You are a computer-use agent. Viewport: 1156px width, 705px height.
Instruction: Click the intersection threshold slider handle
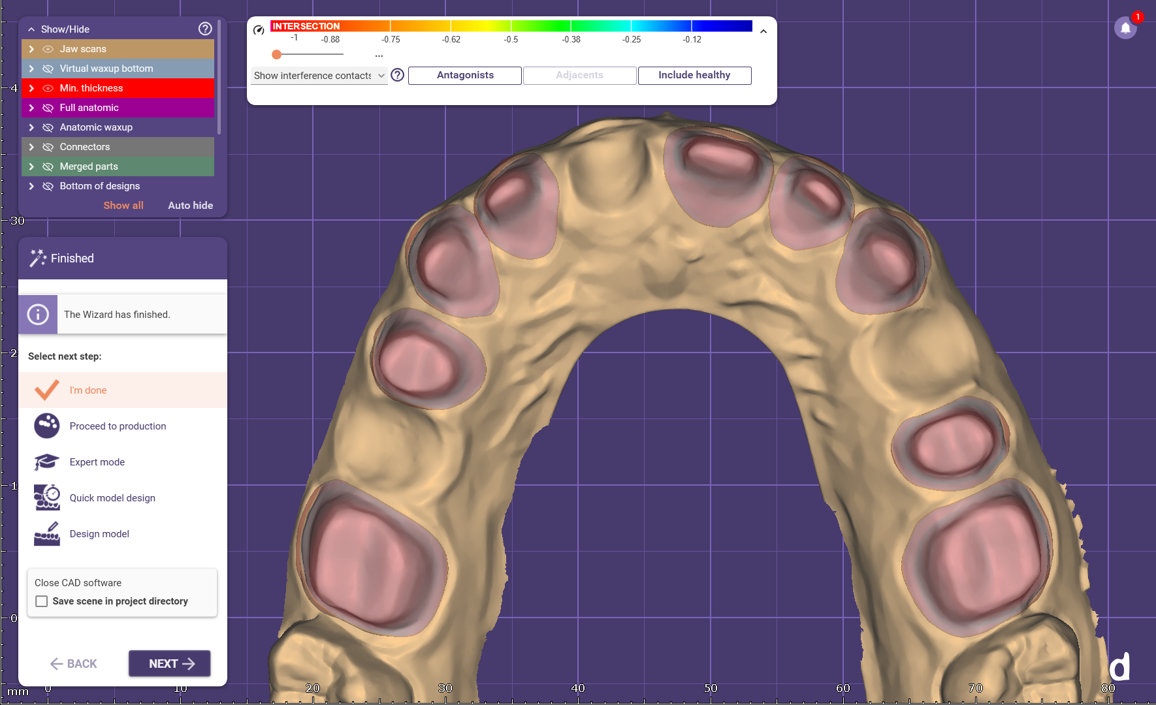[277, 55]
